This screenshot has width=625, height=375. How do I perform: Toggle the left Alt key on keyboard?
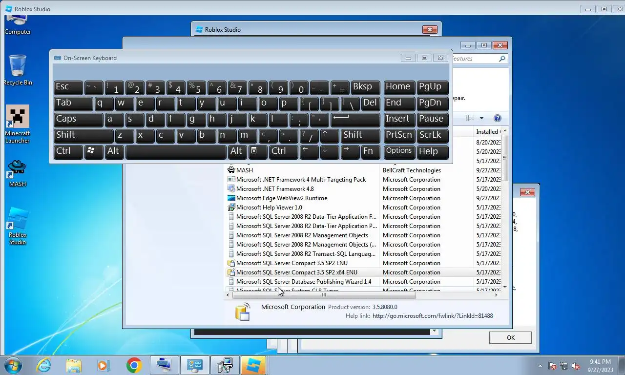(115, 152)
